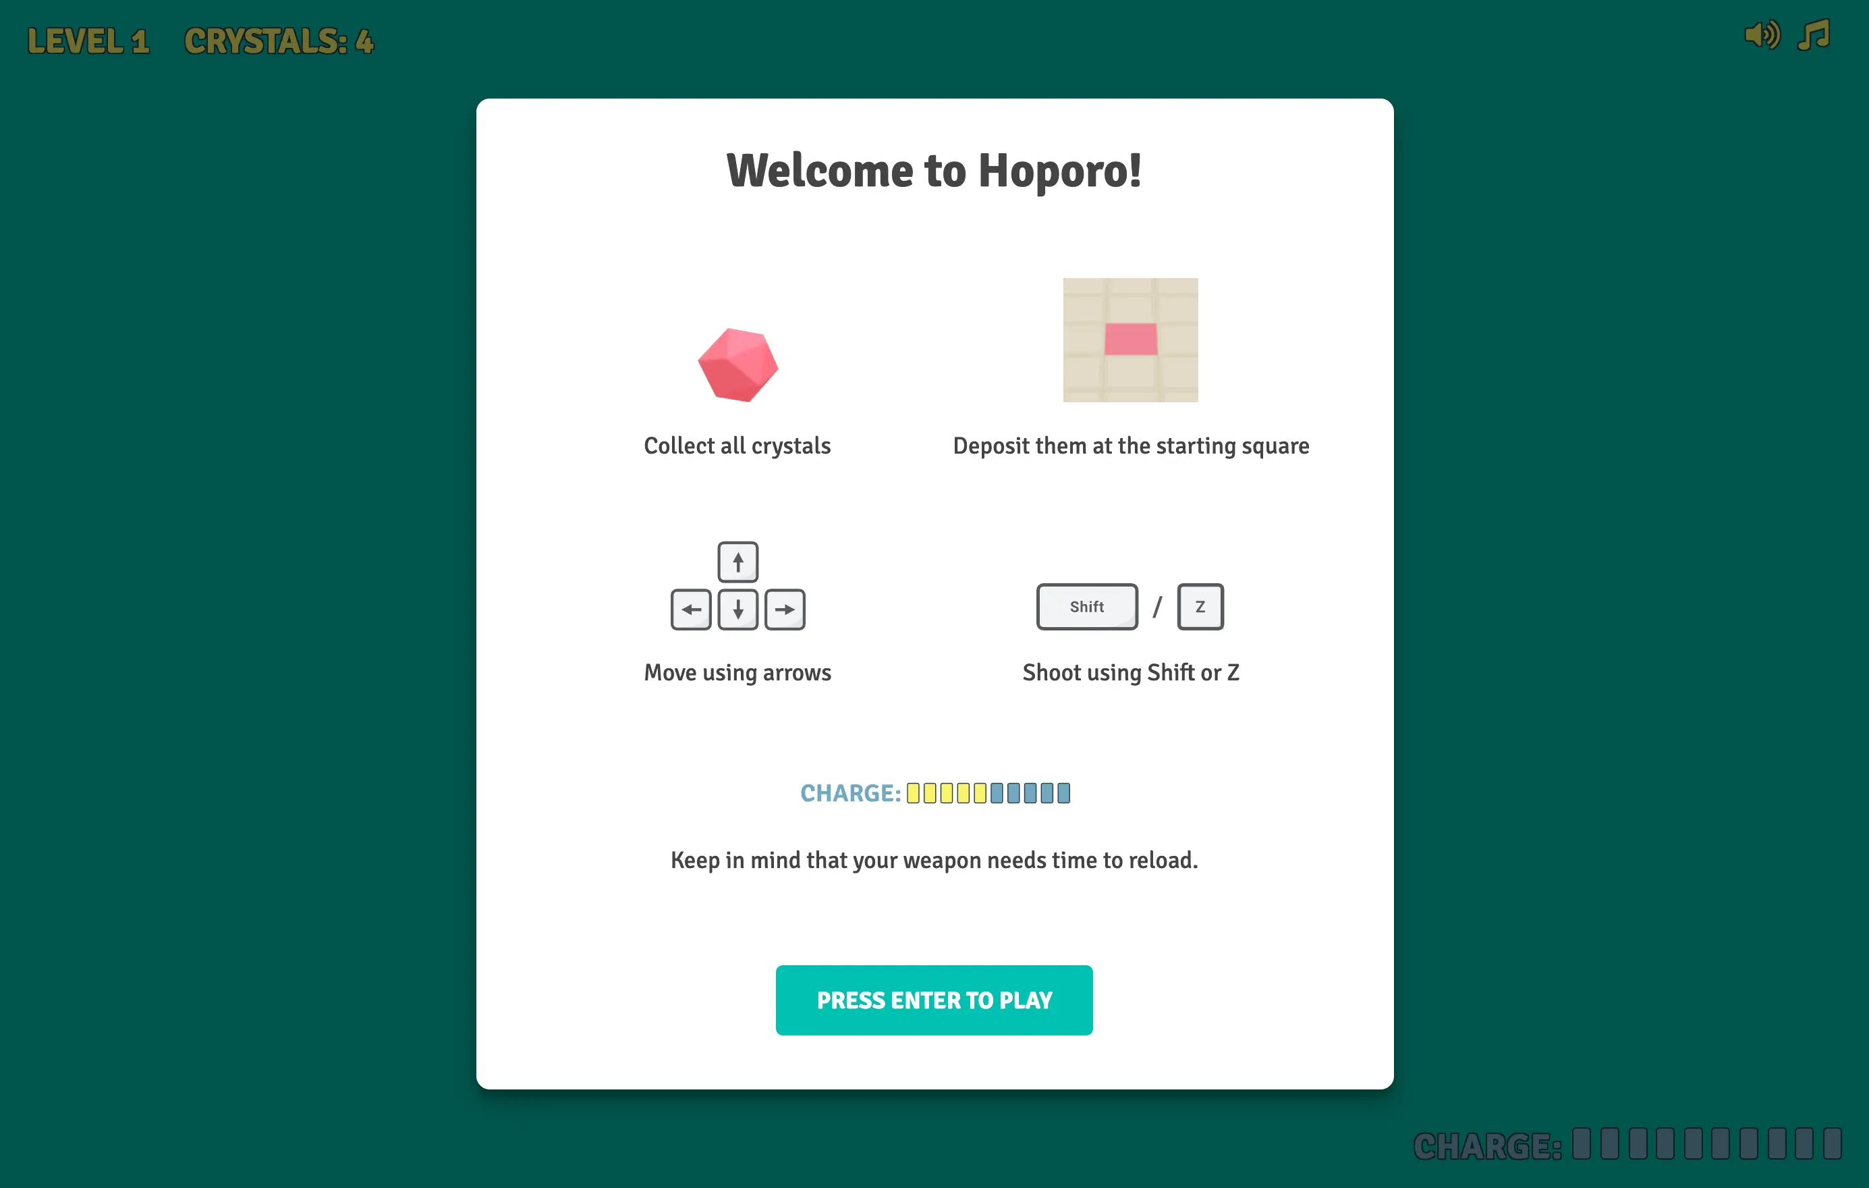Click the pink crystal icon
This screenshot has height=1188, width=1869.
pos(737,364)
